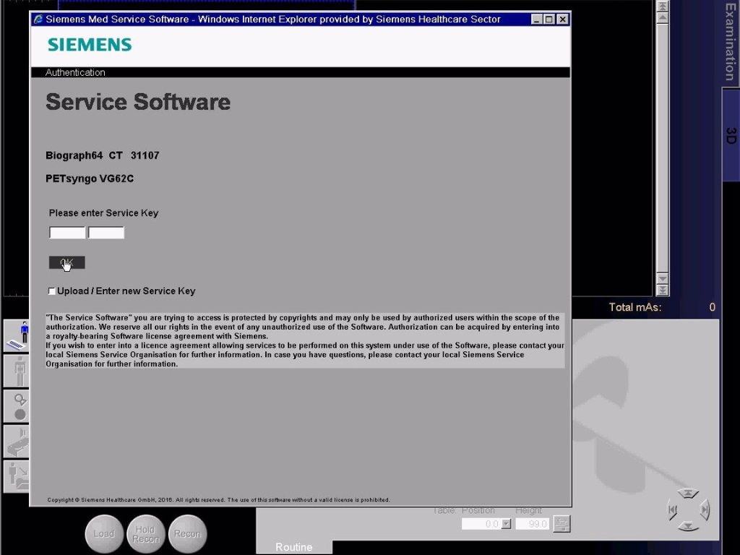Screen dimensions: 740x555
Task: Select the scanner table sidebar icon
Action: (x=17, y=441)
